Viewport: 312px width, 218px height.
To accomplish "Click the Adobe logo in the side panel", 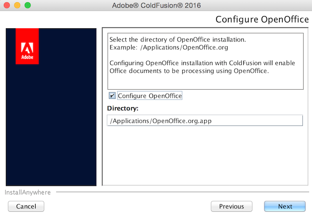I will coord(27,46).
